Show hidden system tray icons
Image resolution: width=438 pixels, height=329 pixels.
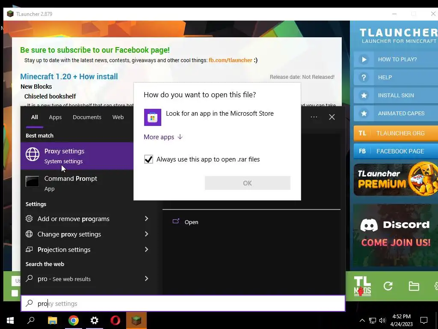pos(362,320)
